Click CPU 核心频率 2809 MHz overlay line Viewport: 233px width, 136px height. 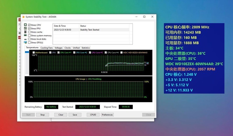tap(187, 27)
